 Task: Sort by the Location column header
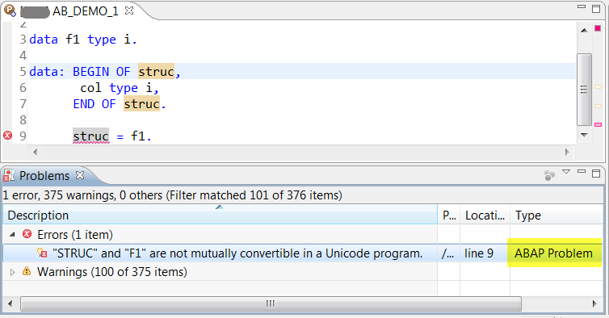click(485, 215)
